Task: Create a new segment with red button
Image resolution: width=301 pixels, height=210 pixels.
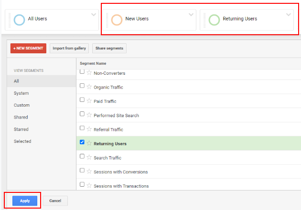Action: tap(28, 48)
